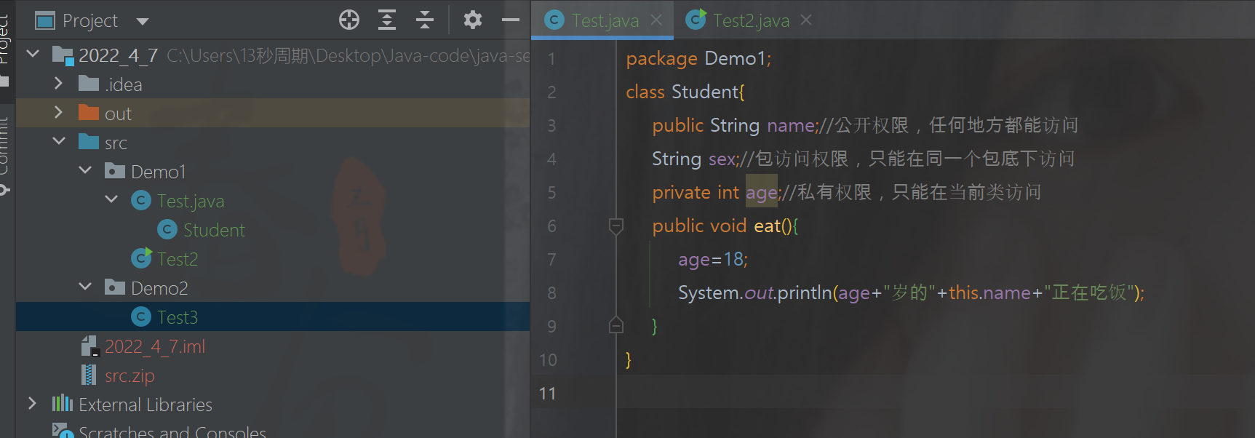Select Test3 in the project tree
Screen dimensions: 1255x438
pyautogui.click(x=178, y=317)
